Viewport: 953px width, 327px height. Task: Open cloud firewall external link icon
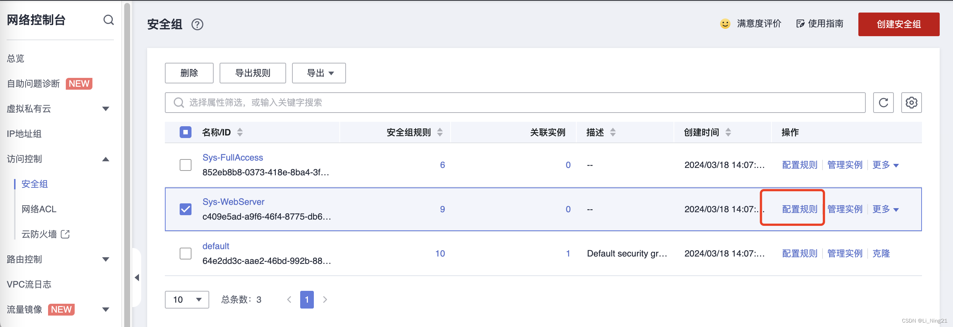pyautogui.click(x=65, y=234)
